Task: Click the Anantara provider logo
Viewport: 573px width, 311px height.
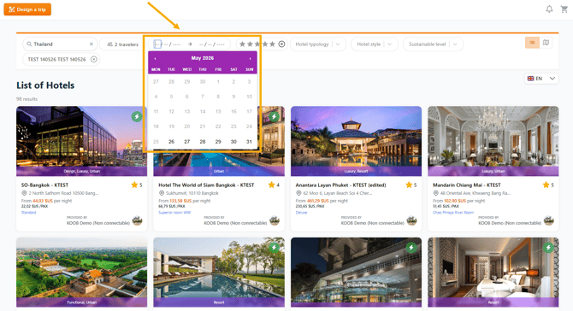Action: pyautogui.click(x=411, y=220)
